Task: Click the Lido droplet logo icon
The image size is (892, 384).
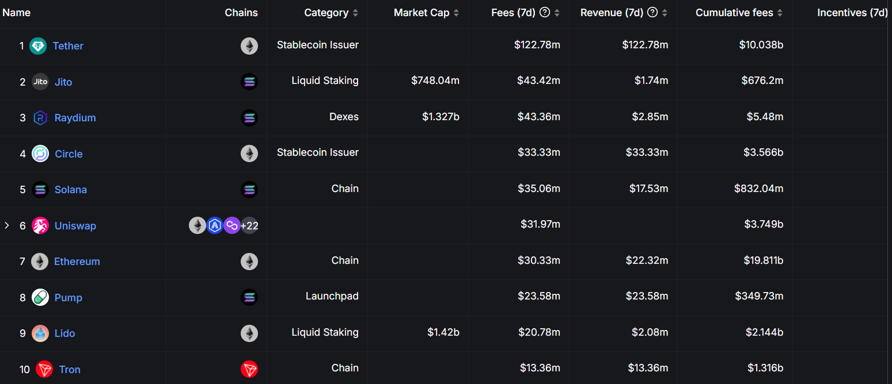Action: point(40,333)
